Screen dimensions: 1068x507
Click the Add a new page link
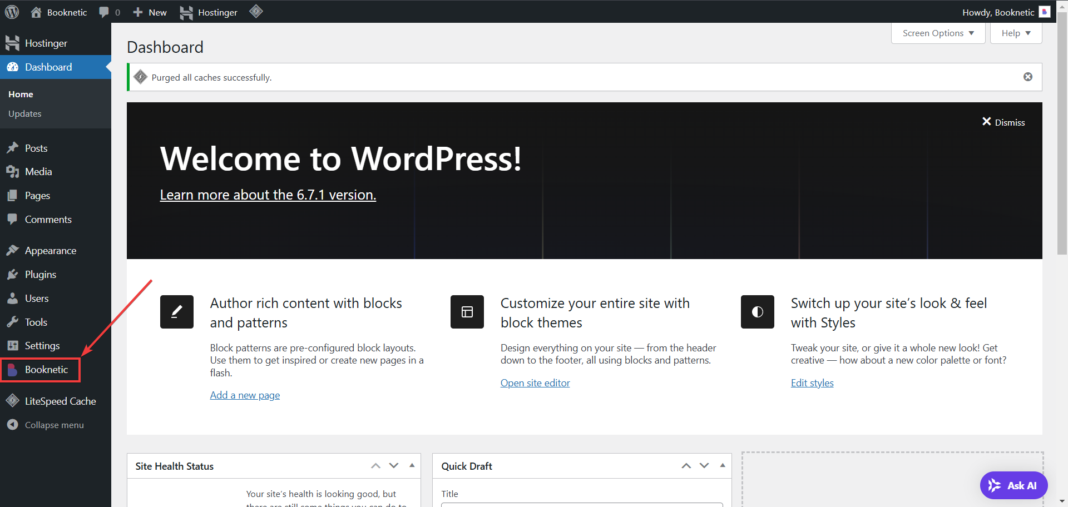pyautogui.click(x=245, y=395)
